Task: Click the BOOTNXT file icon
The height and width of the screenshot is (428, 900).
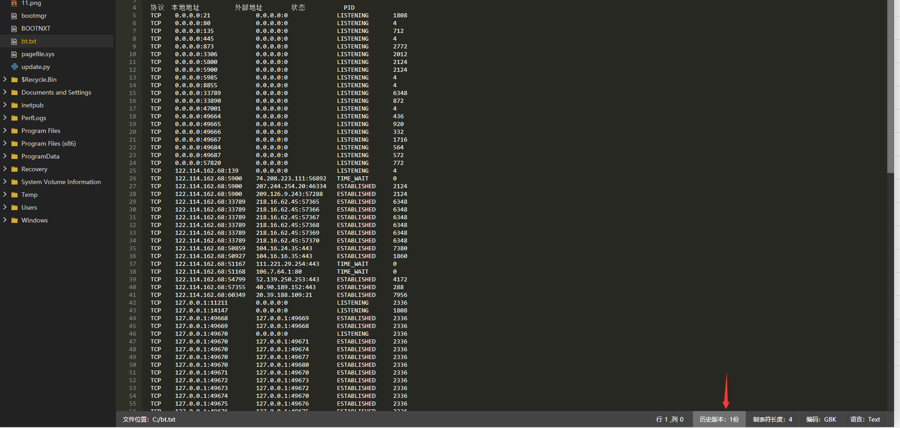Action: pos(14,29)
